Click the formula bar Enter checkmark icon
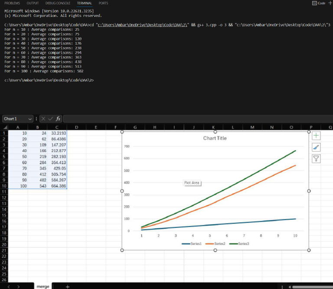333x289 pixels. pyautogui.click(x=51, y=119)
